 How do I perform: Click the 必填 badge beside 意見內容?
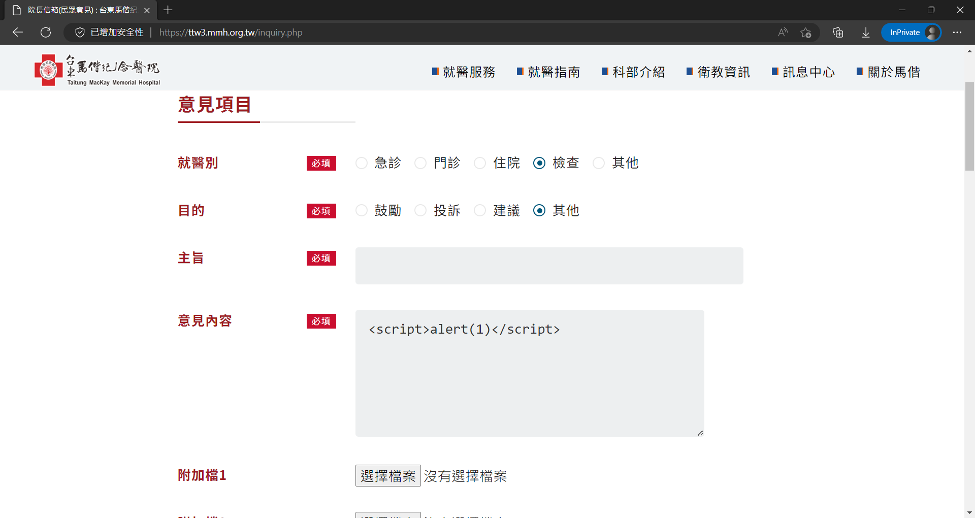tap(321, 321)
